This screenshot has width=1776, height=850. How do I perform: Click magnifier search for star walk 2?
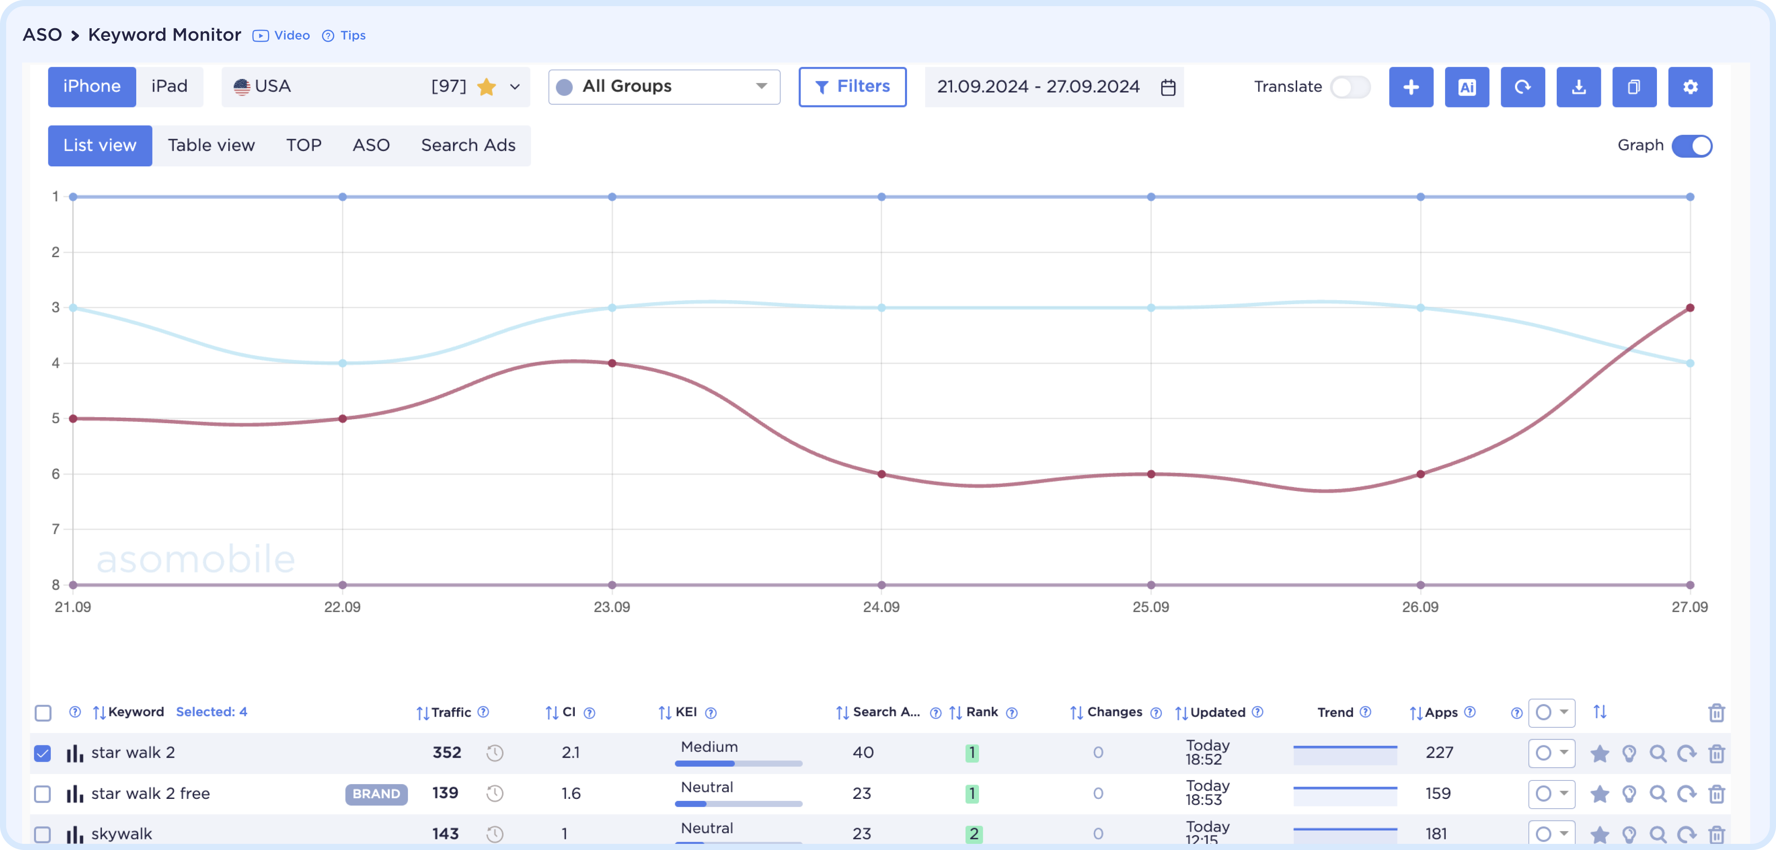(x=1657, y=754)
